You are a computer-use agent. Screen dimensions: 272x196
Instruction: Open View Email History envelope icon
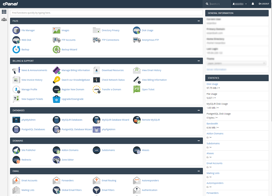coord(137,70)
